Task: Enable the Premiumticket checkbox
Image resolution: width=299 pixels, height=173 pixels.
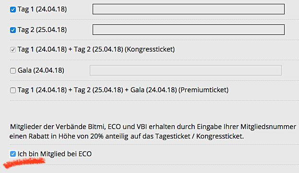Action: coord(13,90)
